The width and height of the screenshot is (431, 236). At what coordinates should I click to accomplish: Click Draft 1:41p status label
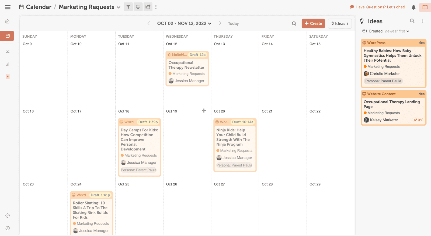pyautogui.click(x=100, y=195)
